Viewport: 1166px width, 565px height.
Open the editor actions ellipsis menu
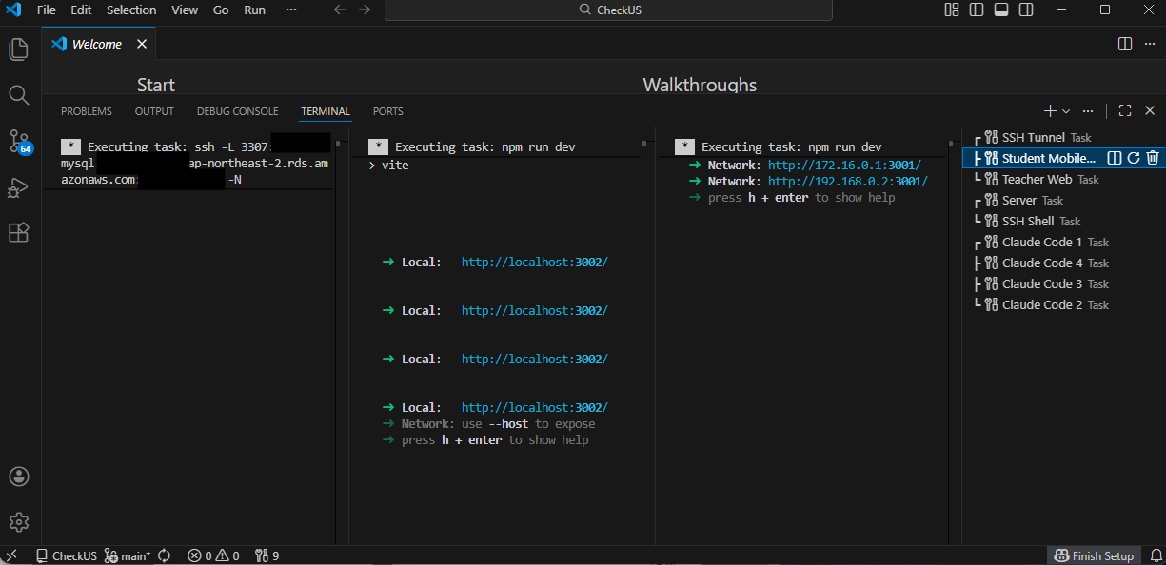(x=1150, y=44)
